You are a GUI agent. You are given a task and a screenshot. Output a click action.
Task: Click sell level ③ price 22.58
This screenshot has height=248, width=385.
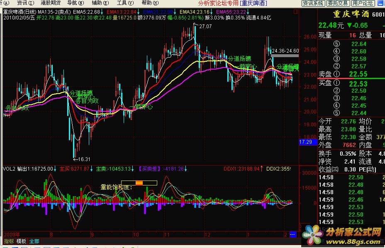[359, 59]
